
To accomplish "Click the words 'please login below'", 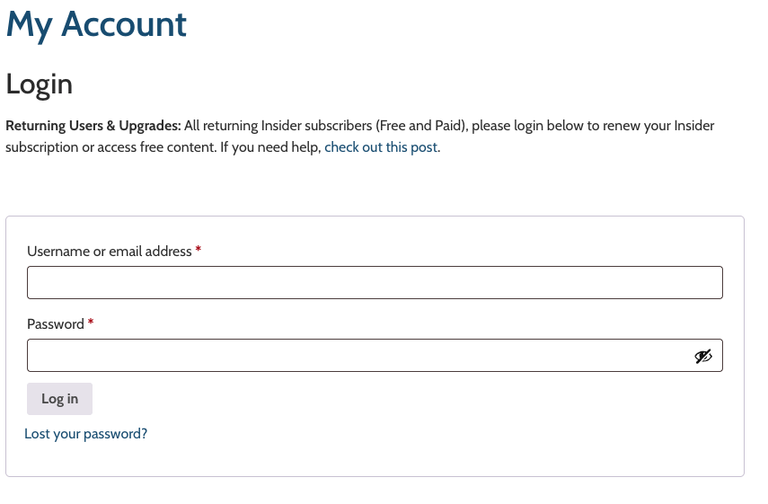I will [x=526, y=126].
